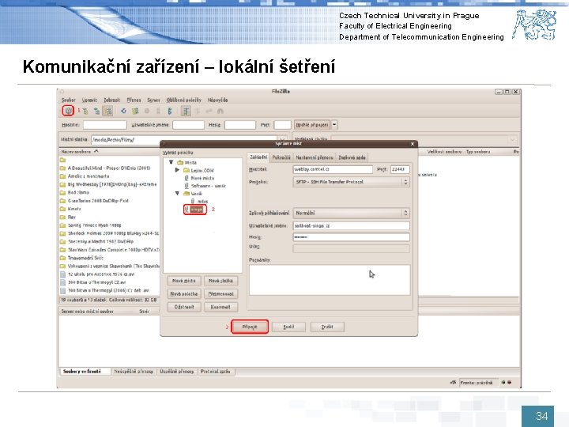Open the Přenos menu
Viewport: 569px width, 427px height.
click(x=134, y=100)
